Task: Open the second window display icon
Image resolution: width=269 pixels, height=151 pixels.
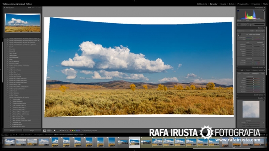Action: click(7, 135)
